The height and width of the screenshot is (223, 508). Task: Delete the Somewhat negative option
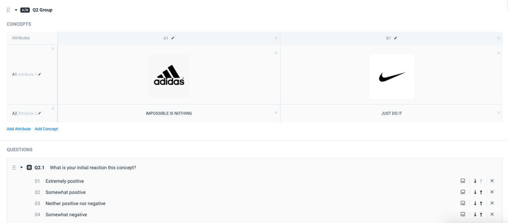coord(492,214)
